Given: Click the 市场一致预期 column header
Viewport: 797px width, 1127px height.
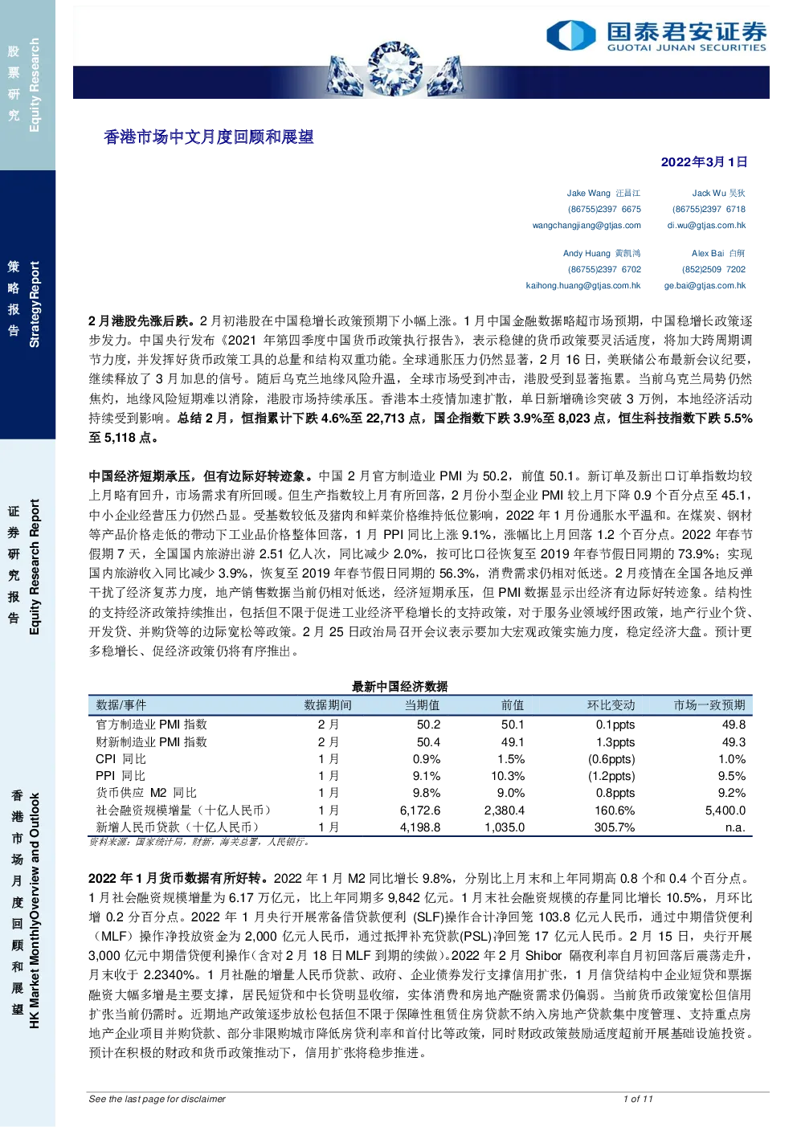Looking at the screenshot, I should (x=709, y=705).
